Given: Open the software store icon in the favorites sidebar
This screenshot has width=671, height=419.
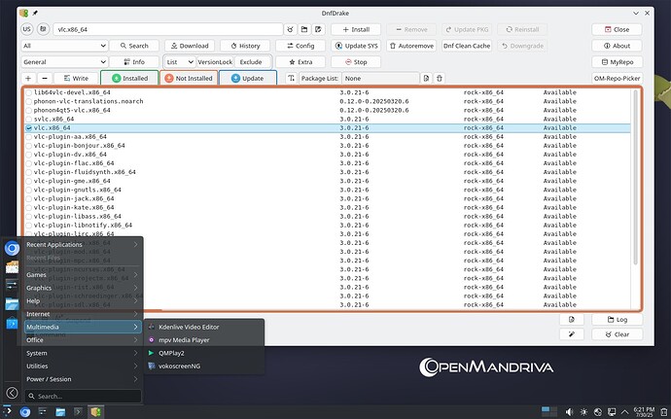Looking at the screenshot, I should (12, 323).
